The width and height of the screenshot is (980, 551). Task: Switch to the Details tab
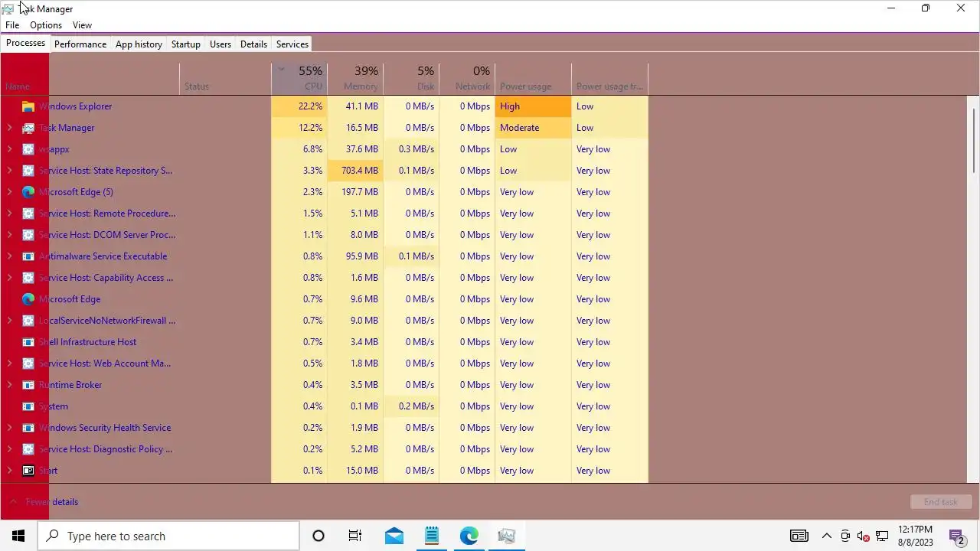click(x=253, y=44)
